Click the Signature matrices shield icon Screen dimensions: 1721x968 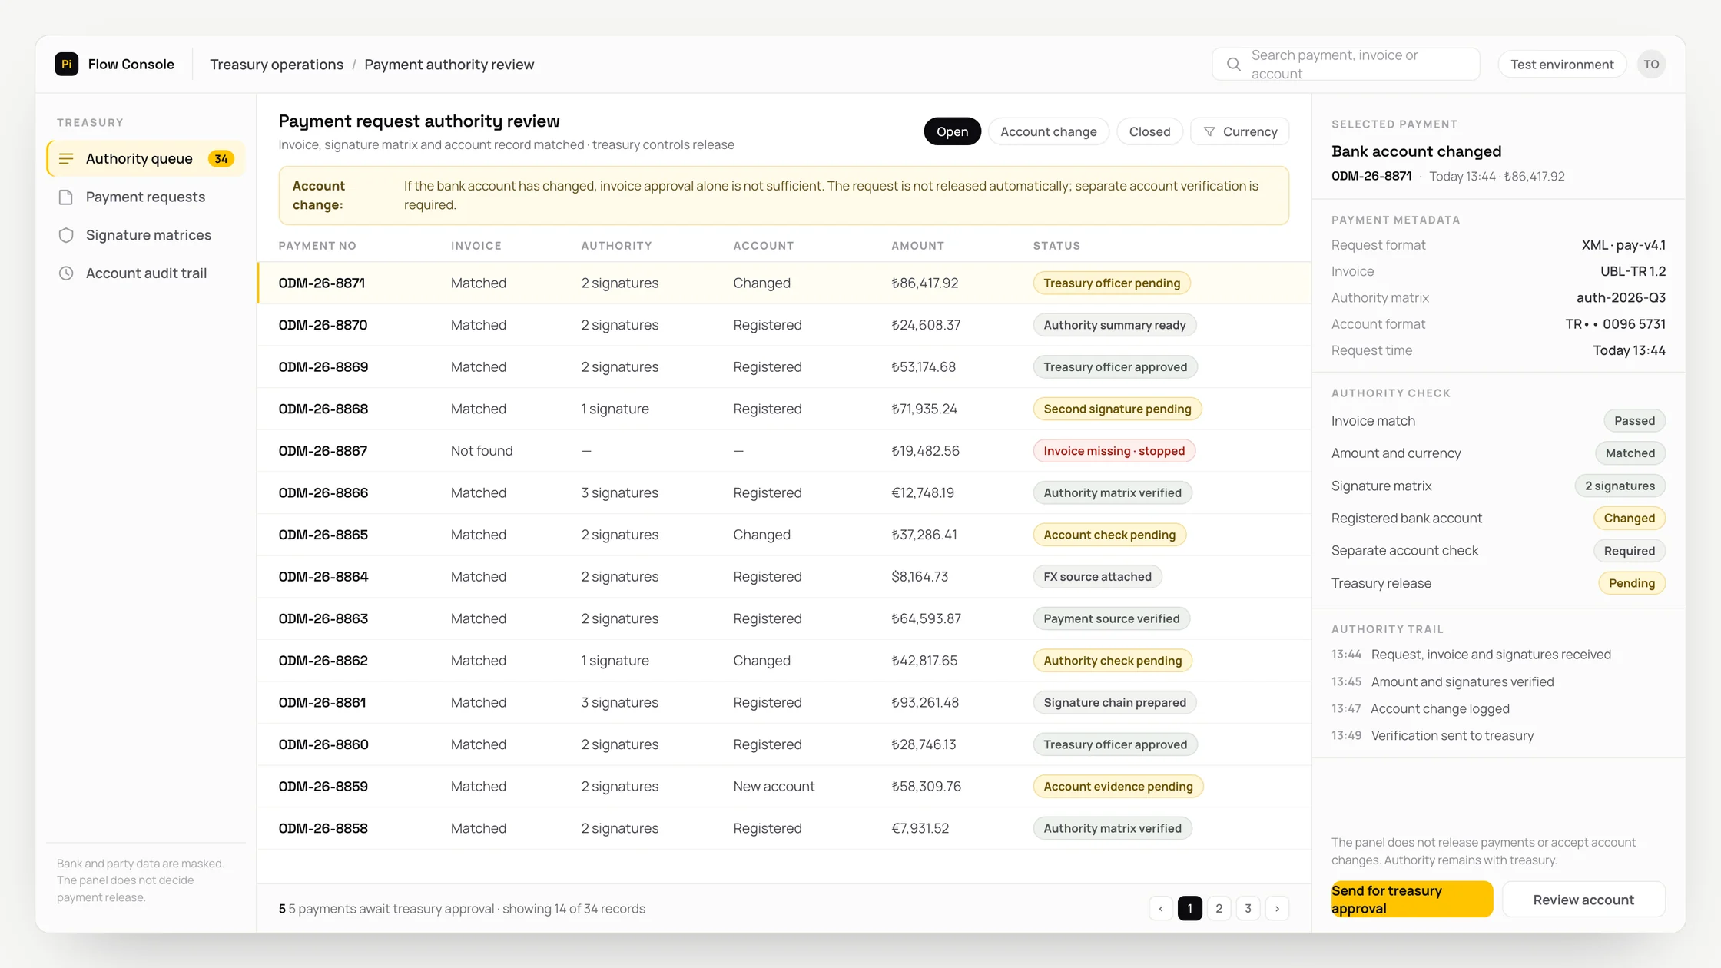tap(66, 235)
